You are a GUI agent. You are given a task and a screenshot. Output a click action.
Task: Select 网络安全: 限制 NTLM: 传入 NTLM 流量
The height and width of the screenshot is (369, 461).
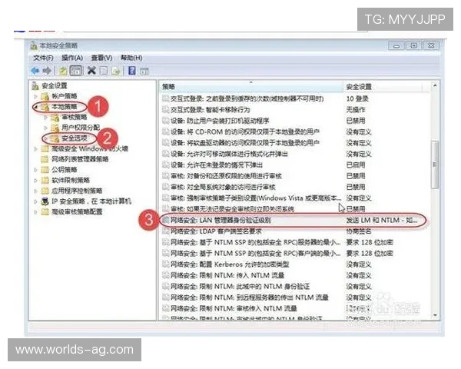227,275
